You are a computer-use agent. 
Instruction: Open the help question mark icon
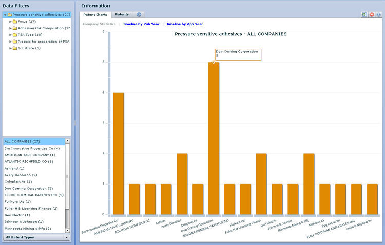tap(378, 15)
